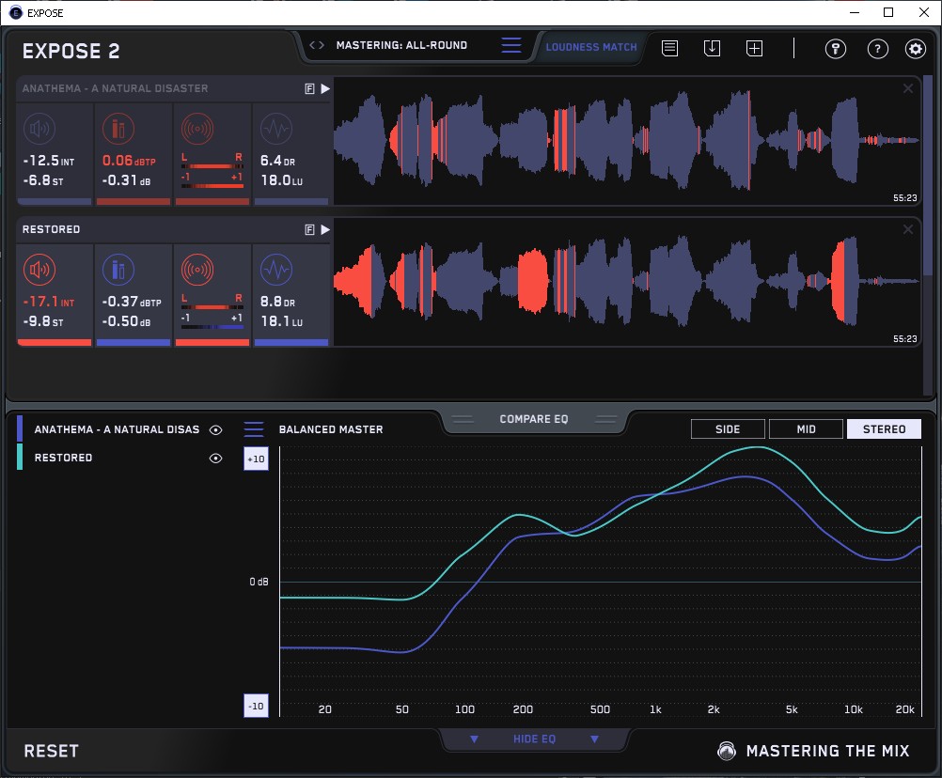The height and width of the screenshot is (778, 942).
Task: Play the Anathema track
Action: [325, 88]
